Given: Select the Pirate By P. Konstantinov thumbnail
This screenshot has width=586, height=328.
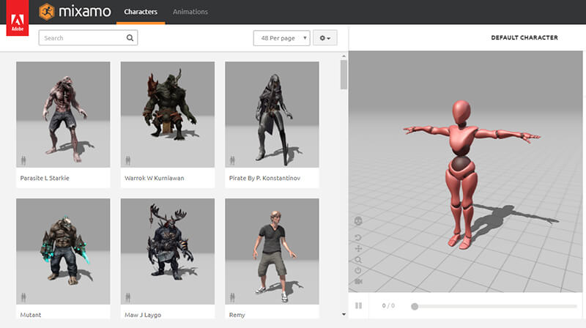Looking at the screenshot, I should pos(272,114).
